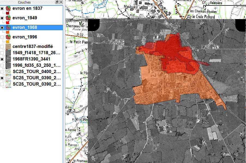
Task: Select the SC25_TOUR_0400_2... layer name
Action: click(x=37, y=72)
